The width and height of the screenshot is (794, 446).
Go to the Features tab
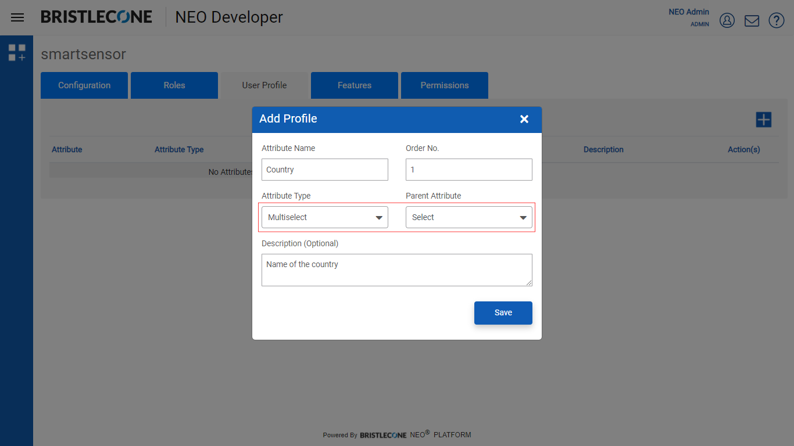[x=355, y=85]
